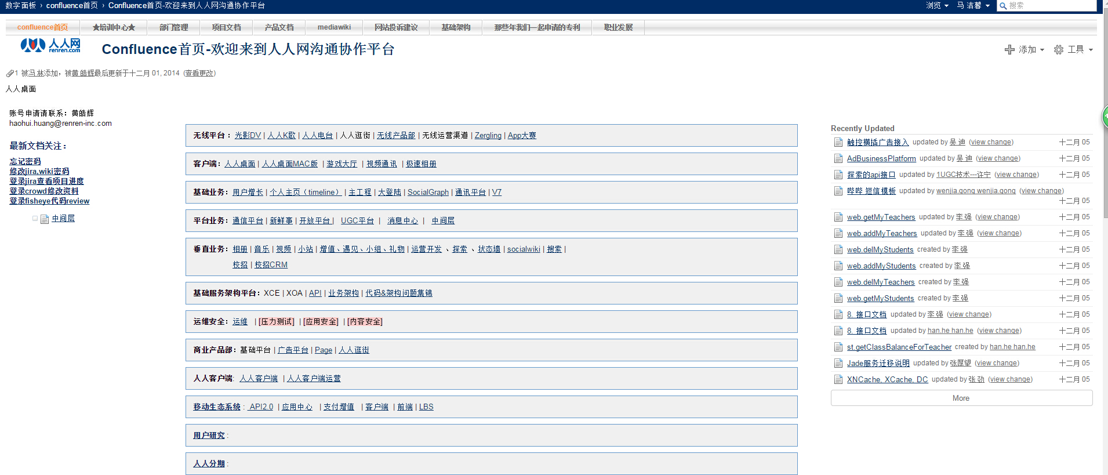
Task: Click page icon beside web.delMyTeachers
Action: point(838,282)
